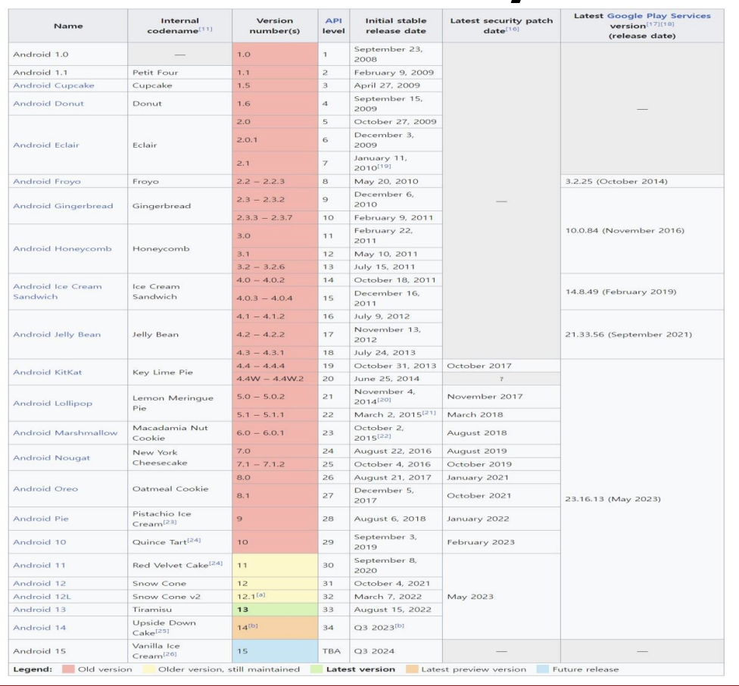Select the 2.3.3 – 2.3.7 version cell
Screen dimensions: 739x686
click(275, 217)
